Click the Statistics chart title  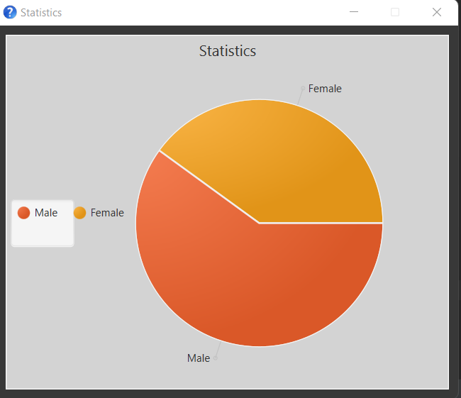[228, 51]
